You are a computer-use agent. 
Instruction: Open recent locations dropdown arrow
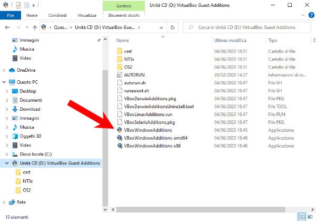pos(27,27)
